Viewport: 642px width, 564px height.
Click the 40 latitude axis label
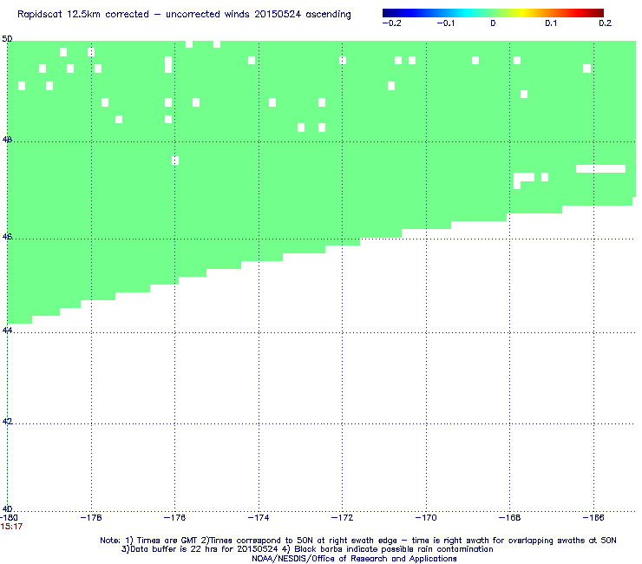(7, 508)
